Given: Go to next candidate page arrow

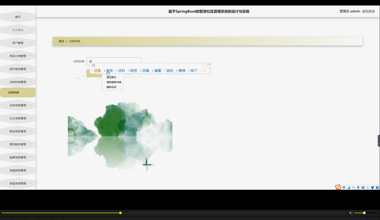Looking at the screenshot, I should click(205, 71).
